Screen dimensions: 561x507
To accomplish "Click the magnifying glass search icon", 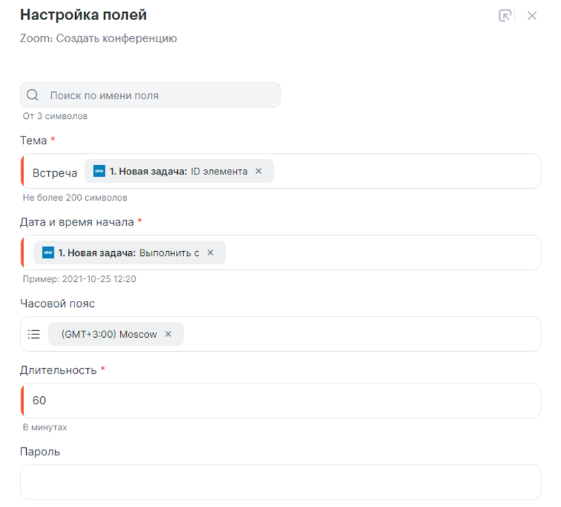I will (x=32, y=95).
